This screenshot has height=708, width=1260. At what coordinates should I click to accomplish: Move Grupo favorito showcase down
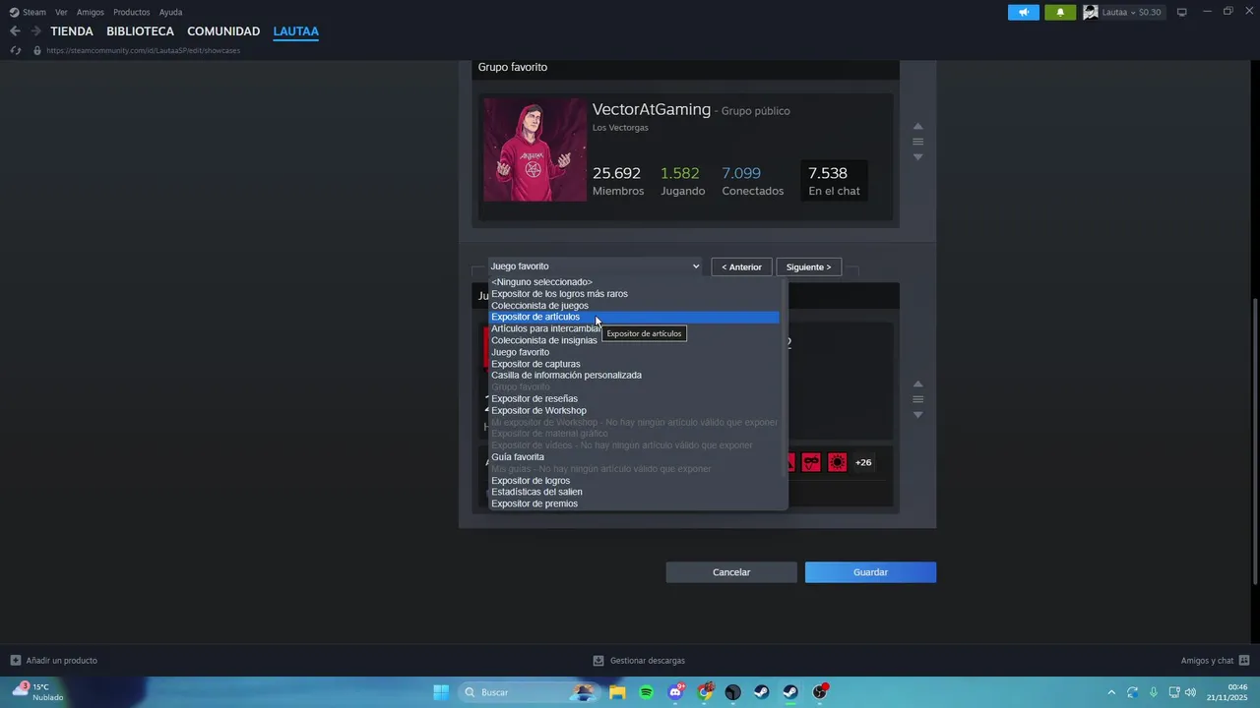(x=917, y=157)
